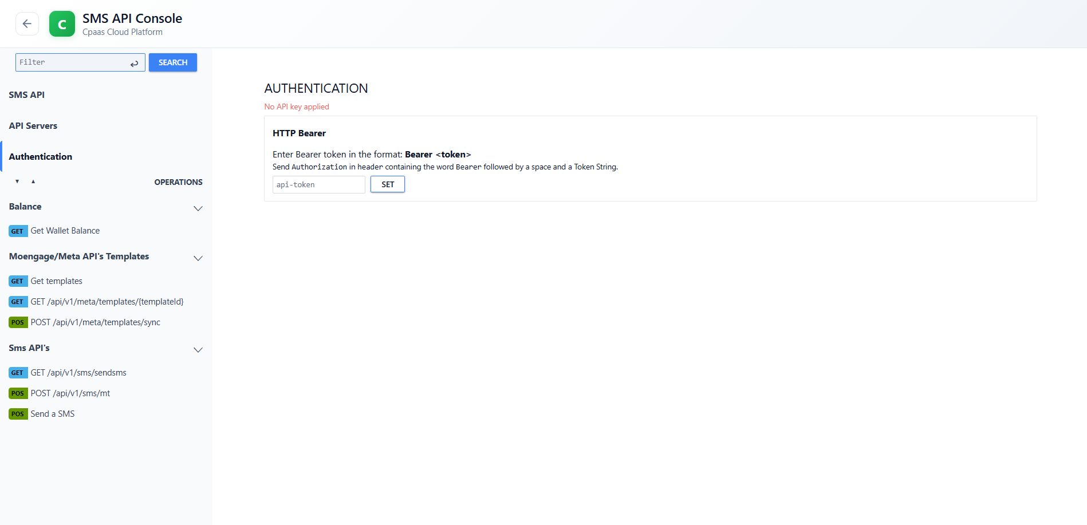Image resolution: width=1087 pixels, height=525 pixels.
Task: Click Moengage/Meta API's Templates heading
Action: tap(79, 256)
